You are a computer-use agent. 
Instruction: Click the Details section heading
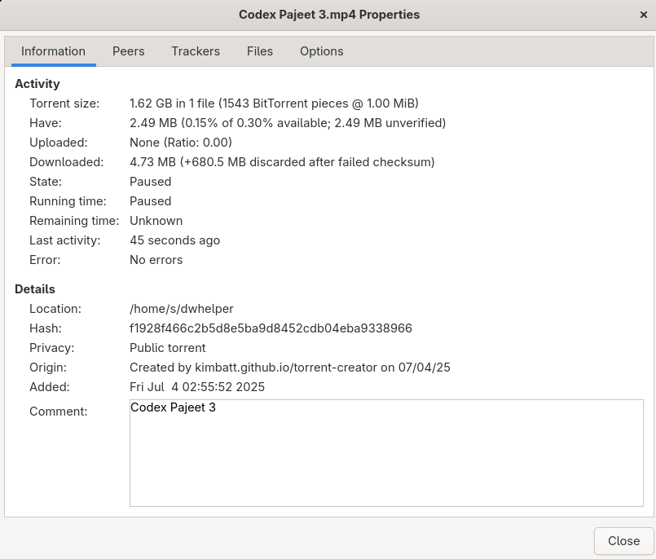(x=35, y=289)
